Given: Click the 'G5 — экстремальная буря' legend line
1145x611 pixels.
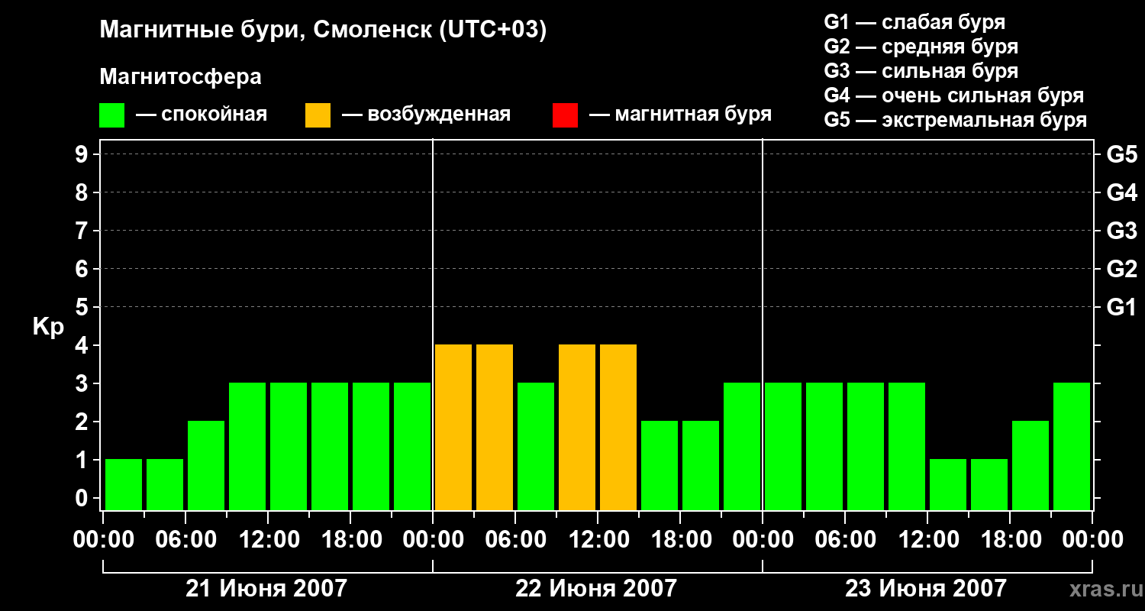Looking at the screenshot, I should click(x=956, y=121).
